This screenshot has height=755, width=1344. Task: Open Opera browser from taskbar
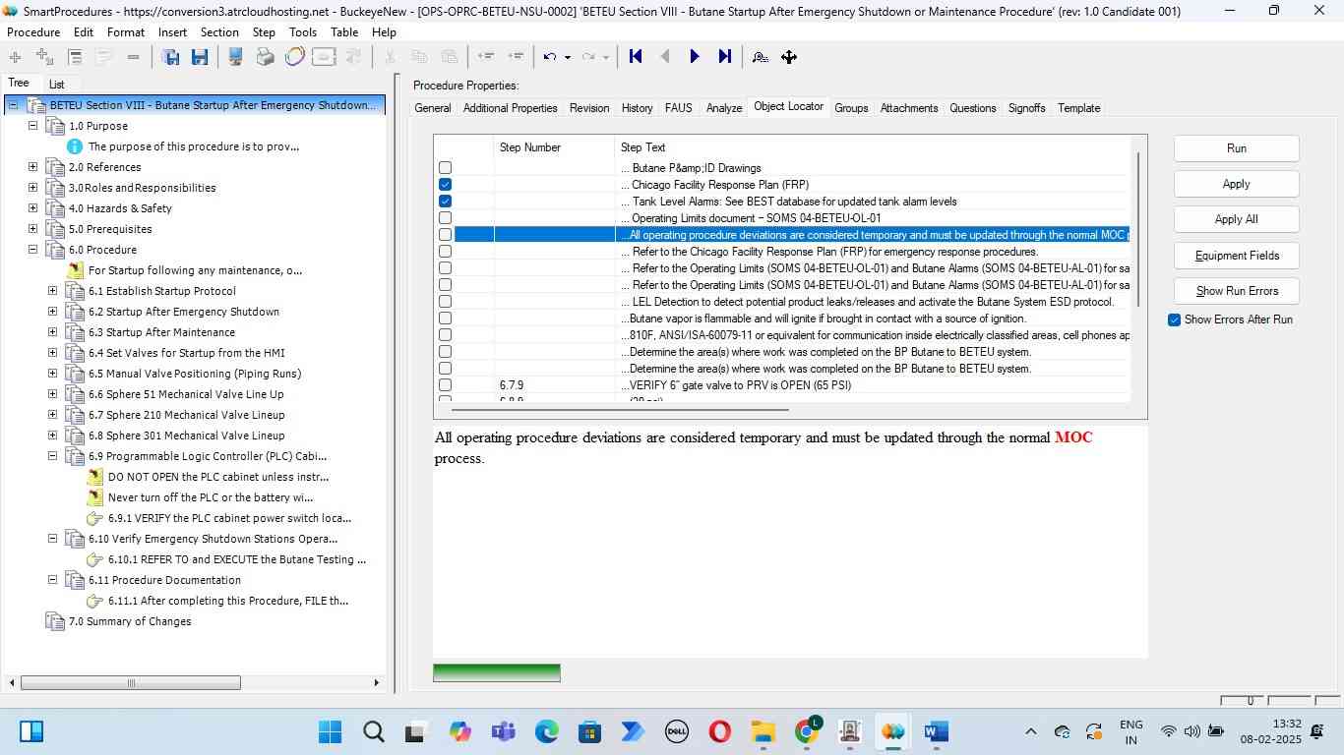point(719,731)
